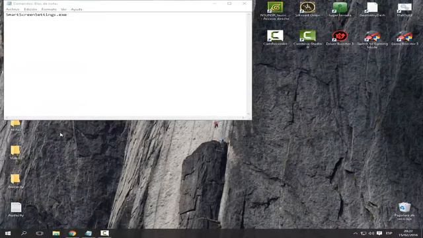Click the Notepad horizontal scrollbar

coord(126,118)
